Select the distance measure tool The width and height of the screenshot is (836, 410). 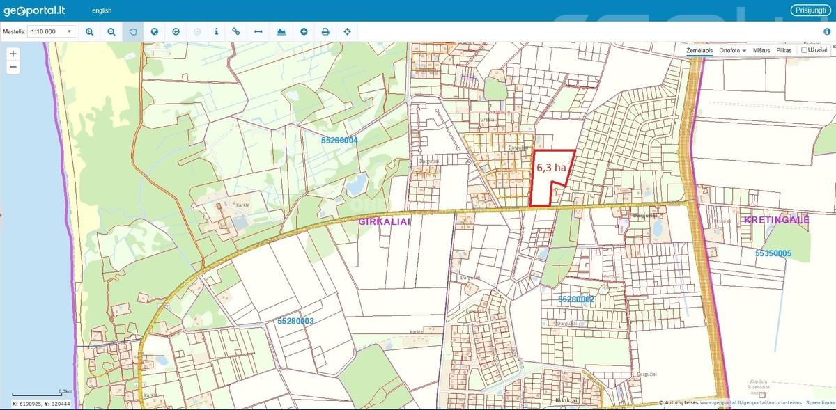pyautogui.click(x=258, y=31)
